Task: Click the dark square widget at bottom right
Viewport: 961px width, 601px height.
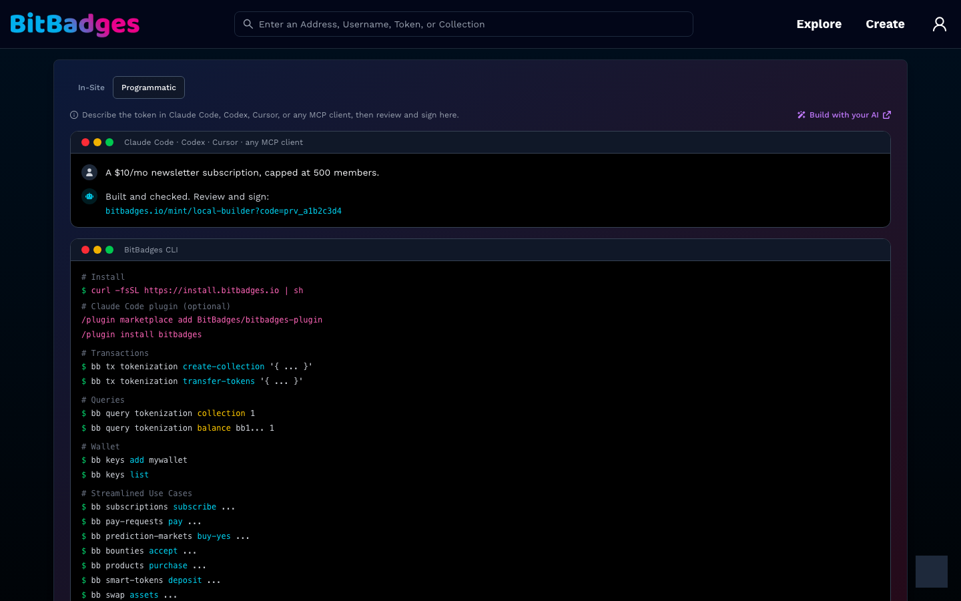Action: point(932,572)
